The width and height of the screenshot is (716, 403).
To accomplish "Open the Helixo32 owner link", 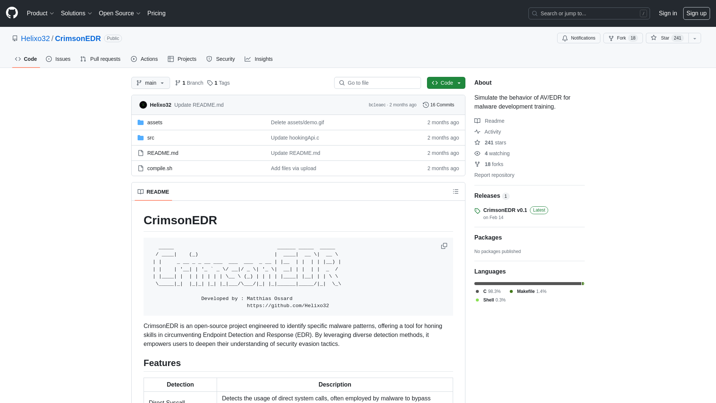I will click(35, 38).
